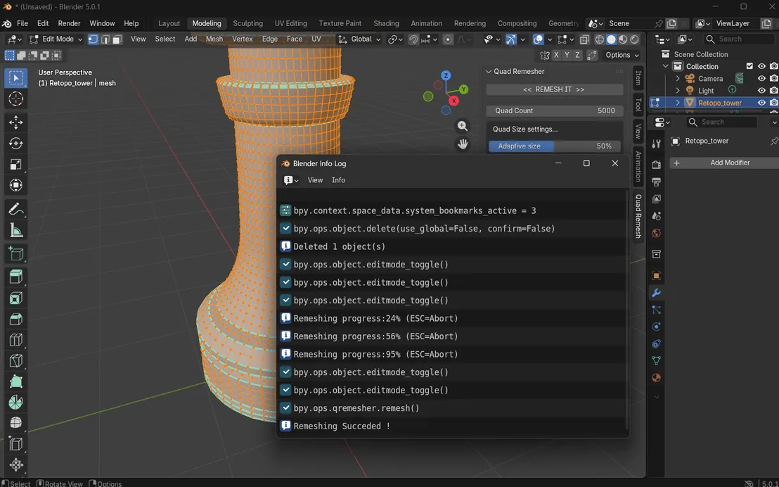The width and height of the screenshot is (779, 487).
Task: Open the Object properties orange square tab
Action: pos(656,276)
